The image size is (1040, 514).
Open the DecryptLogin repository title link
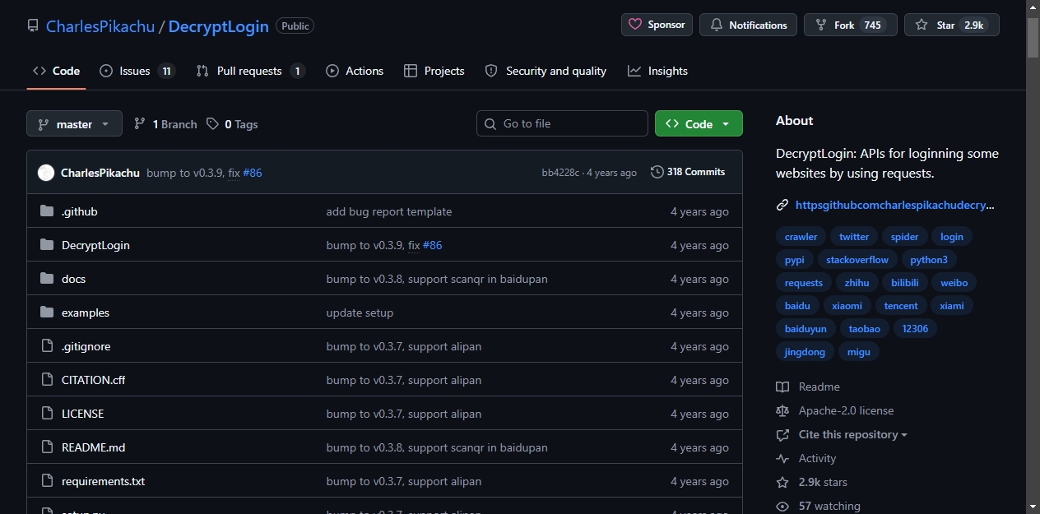click(x=219, y=26)
